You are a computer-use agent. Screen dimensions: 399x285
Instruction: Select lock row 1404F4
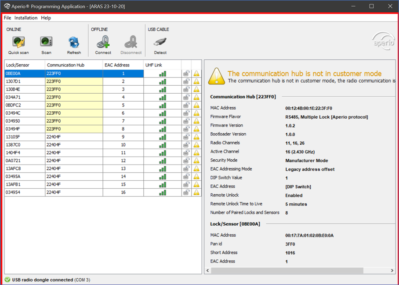(x=103, y=153)
